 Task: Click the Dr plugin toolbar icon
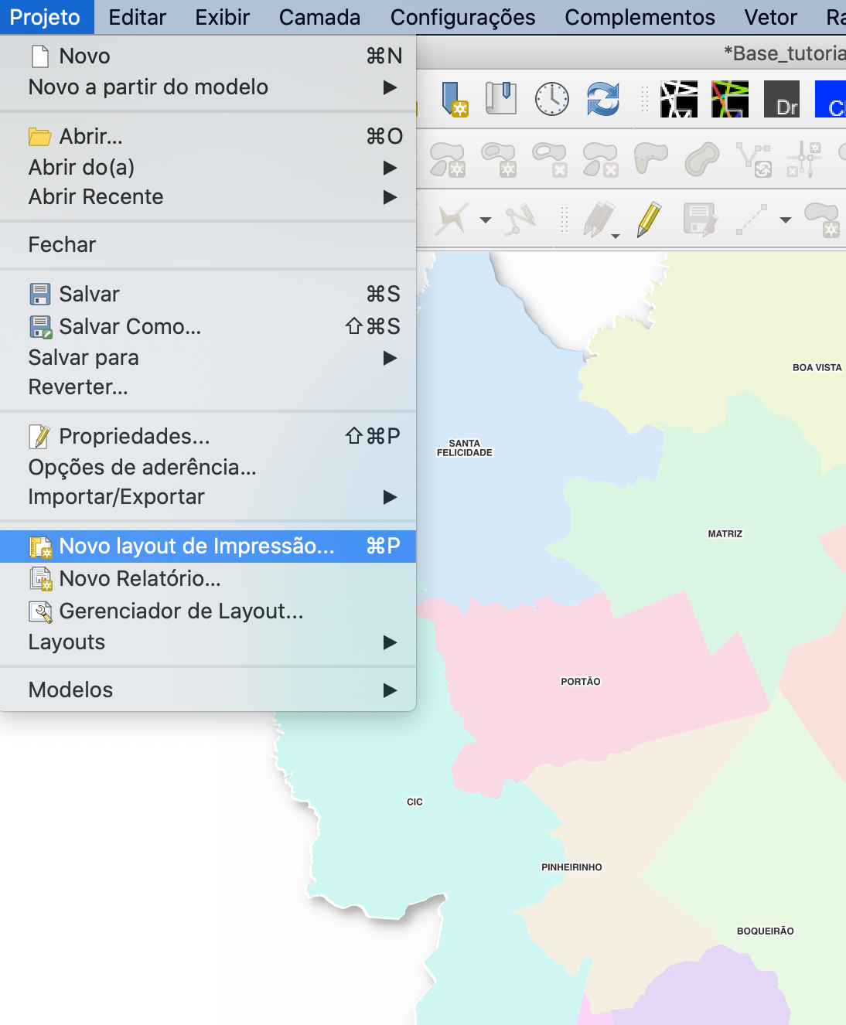tap(783, 99)
